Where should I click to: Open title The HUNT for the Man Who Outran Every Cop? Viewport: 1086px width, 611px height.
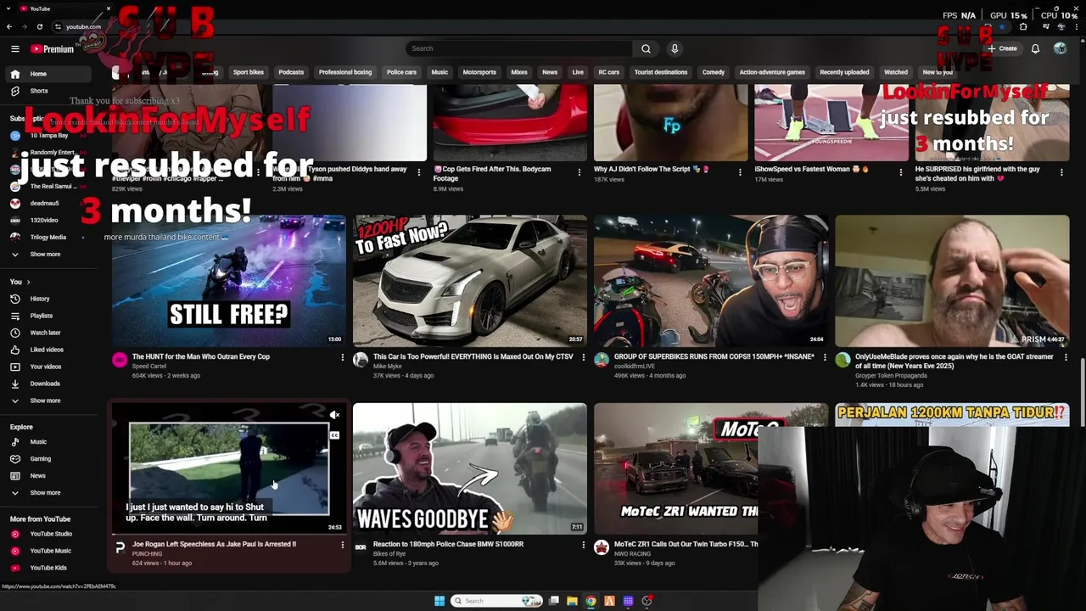201,357
